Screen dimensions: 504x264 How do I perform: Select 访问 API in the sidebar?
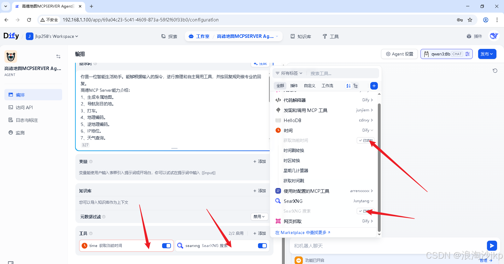click(x=33, y=107)
